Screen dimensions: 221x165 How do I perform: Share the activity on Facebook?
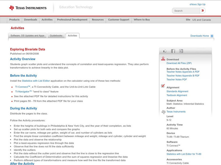pos(173,51)
